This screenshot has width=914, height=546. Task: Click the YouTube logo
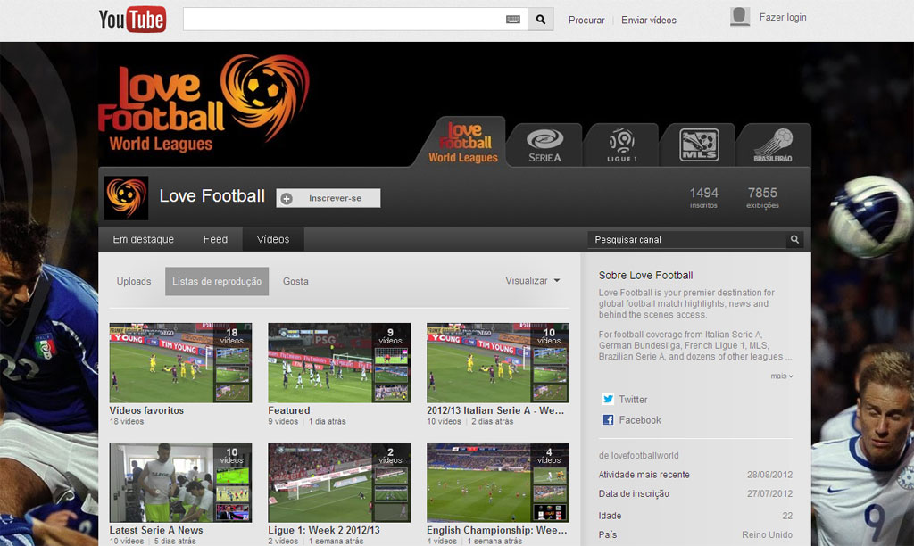(x=132, y=19)
